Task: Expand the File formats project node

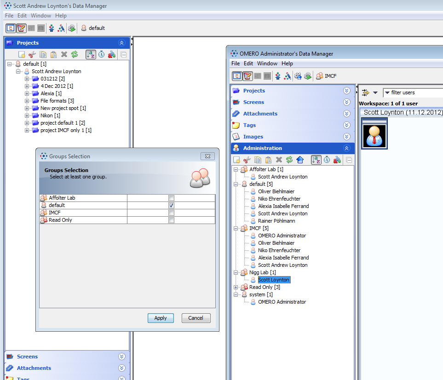Action: (27, 101)
